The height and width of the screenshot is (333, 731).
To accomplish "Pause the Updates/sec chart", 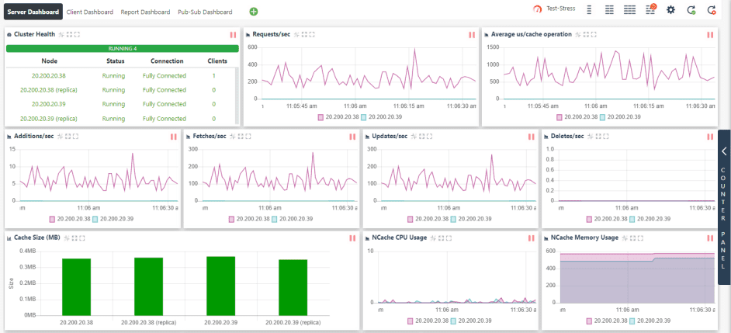I will [531, 137].
